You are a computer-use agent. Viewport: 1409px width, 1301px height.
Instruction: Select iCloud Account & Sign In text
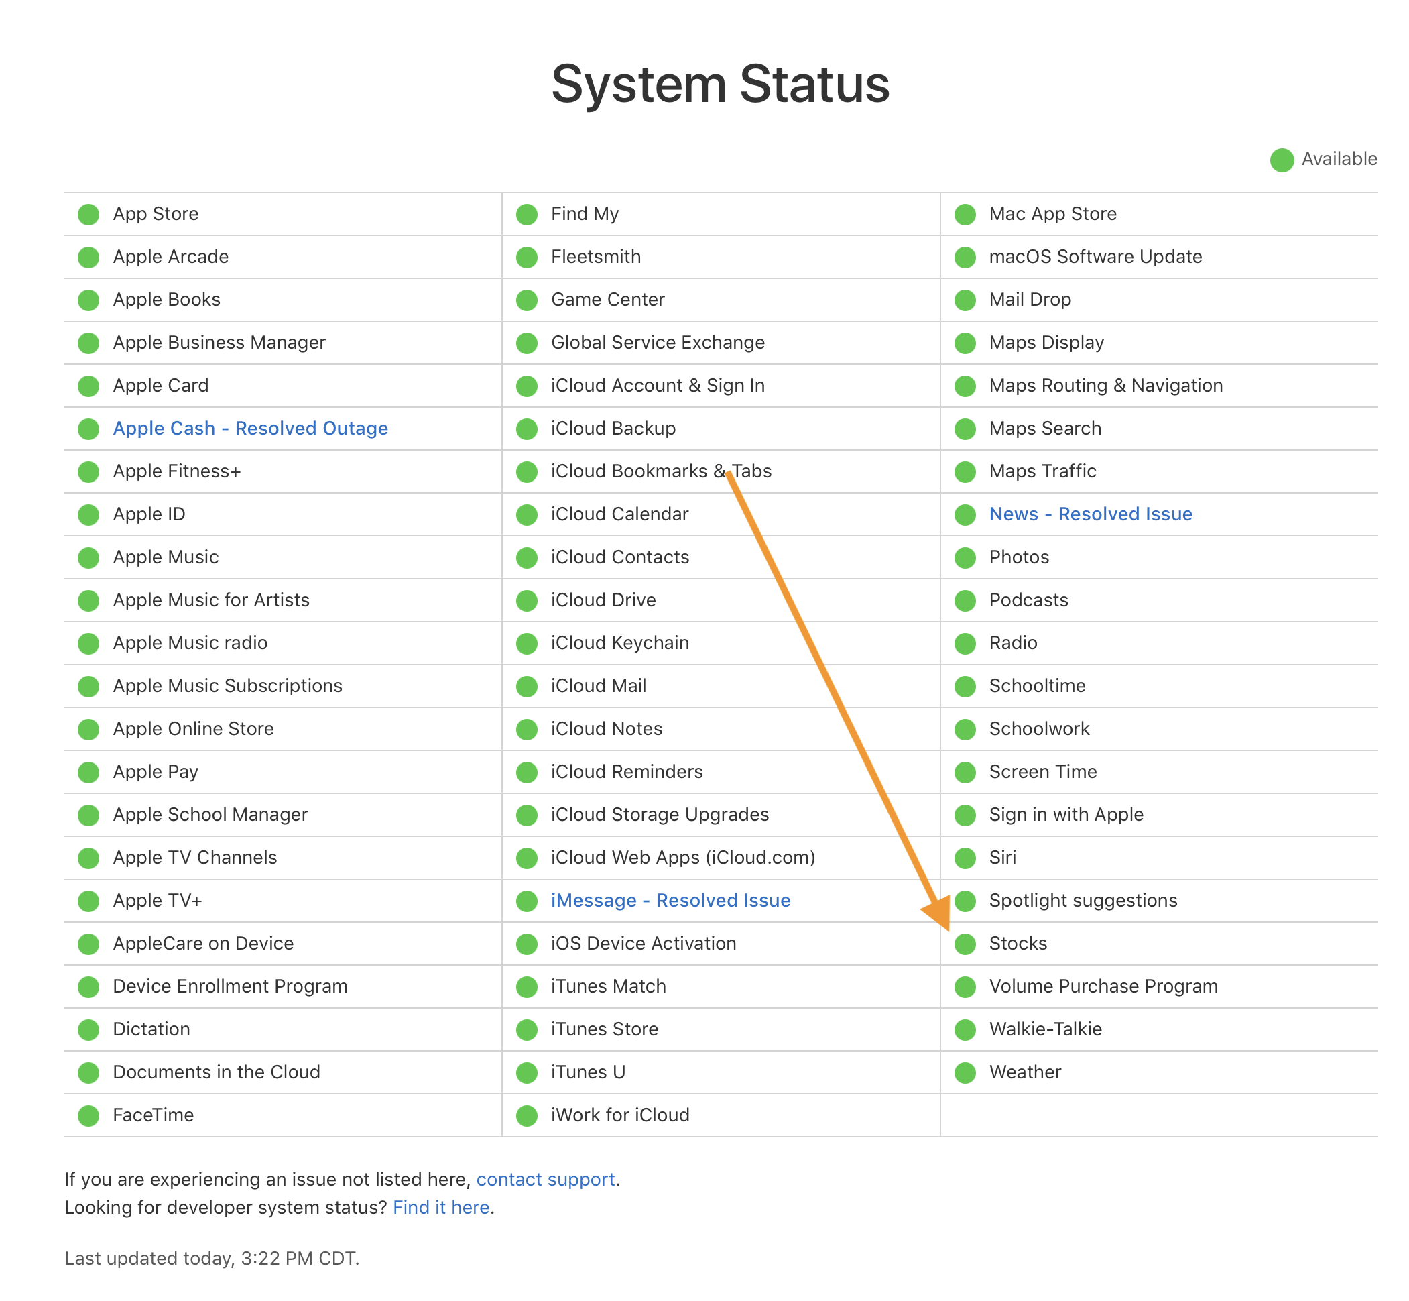coord(658,385)
